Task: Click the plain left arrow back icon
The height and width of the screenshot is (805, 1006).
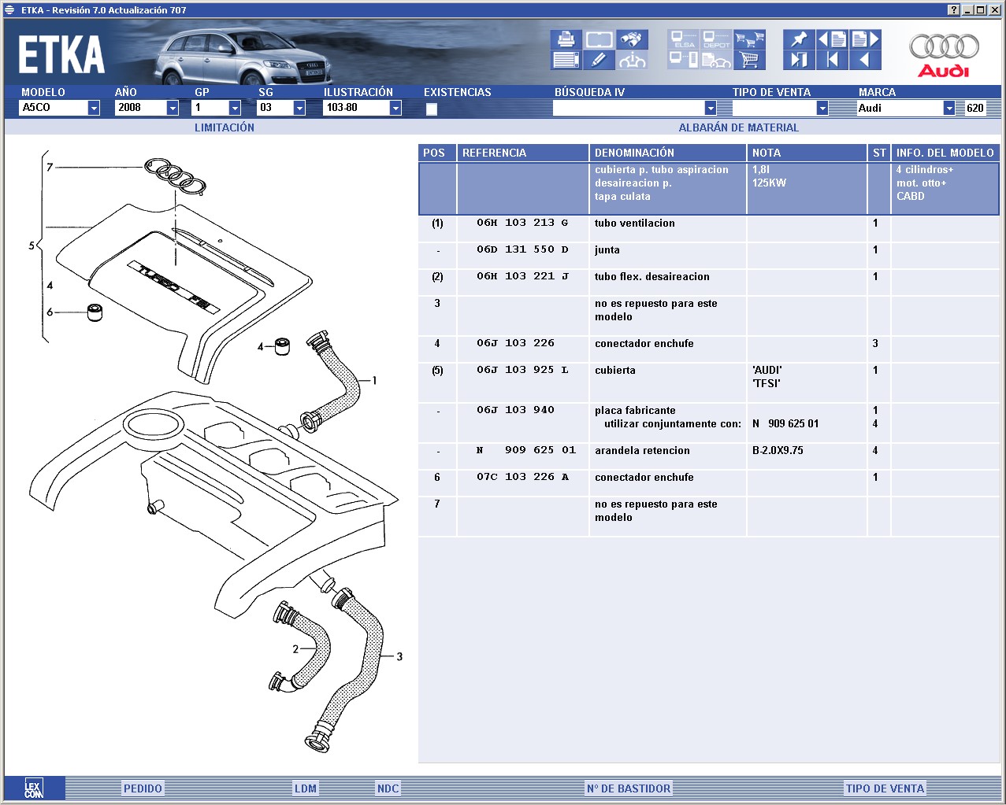Action: click(865, 60)
